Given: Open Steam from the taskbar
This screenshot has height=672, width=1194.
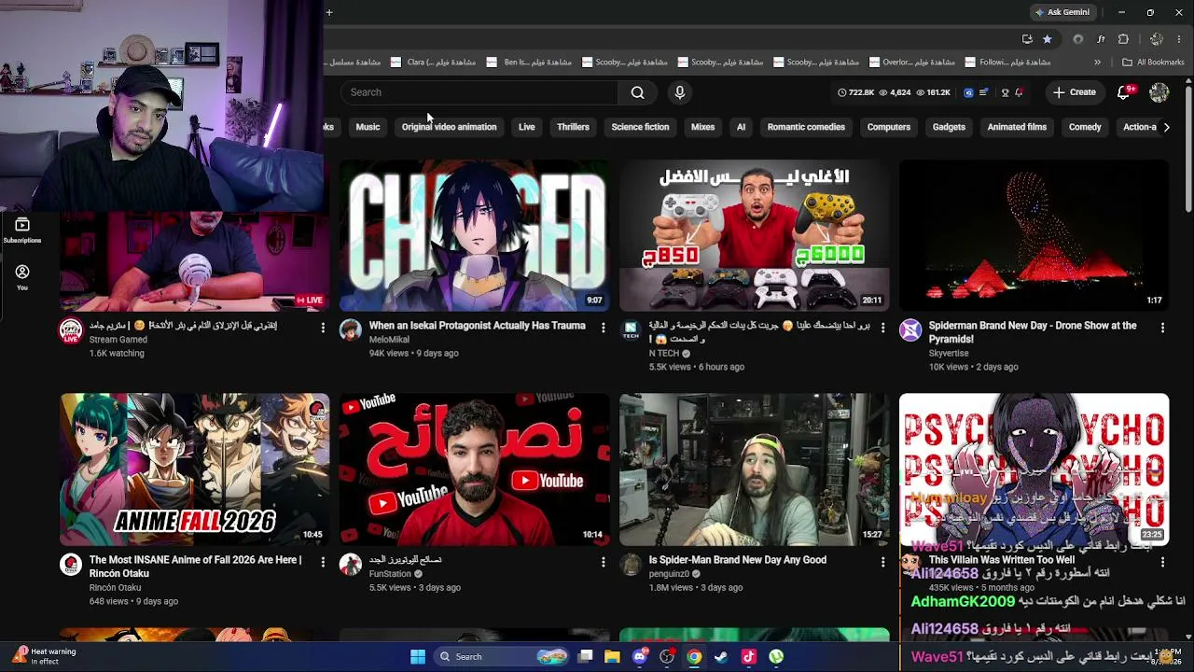Looking at the screenshot, I should pyautogui.click(x=721, y=656).
